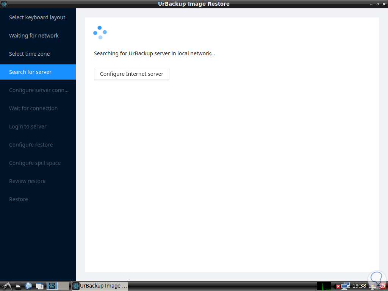Image resolution: width=388 pixels, height=291 pixels.
Task: Click the Restore step in sidebar
Action: 38,199
